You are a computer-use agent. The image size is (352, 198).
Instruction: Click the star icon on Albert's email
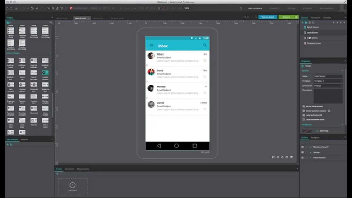[205, 60]
